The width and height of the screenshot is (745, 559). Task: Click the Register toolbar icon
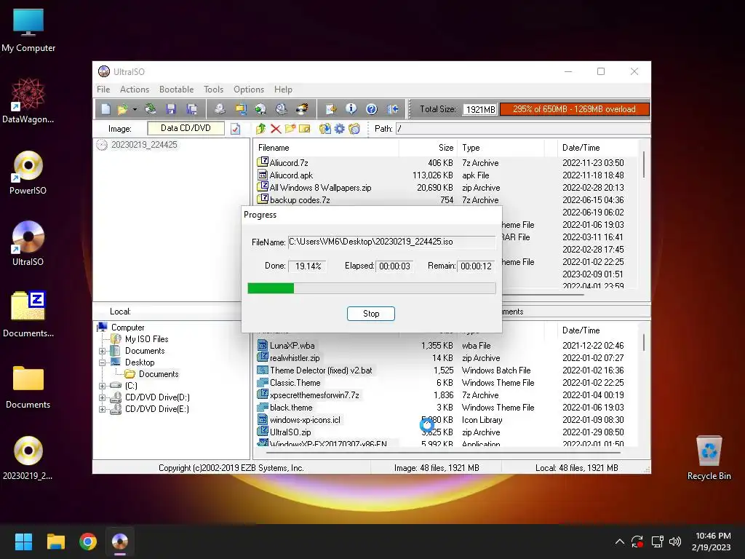tap(331, 109)
